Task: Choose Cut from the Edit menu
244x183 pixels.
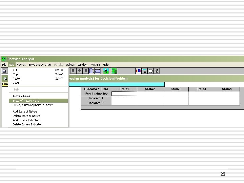Action: 38,70
